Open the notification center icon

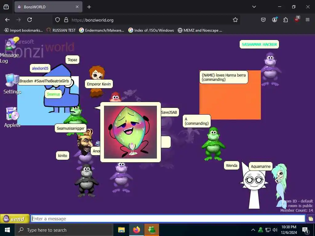click(305, 230)
